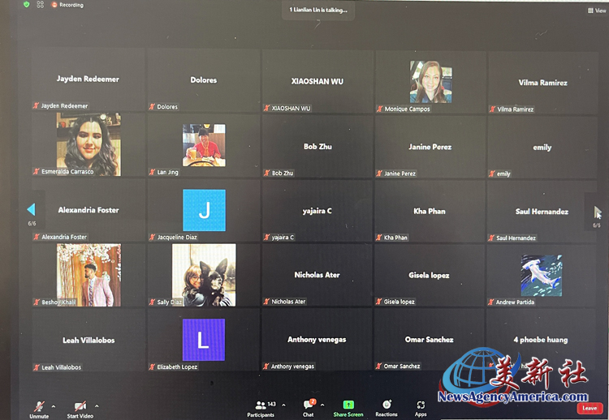
Task: Click muted mic icon on Kha Phan label
Action: pos(378,238)
